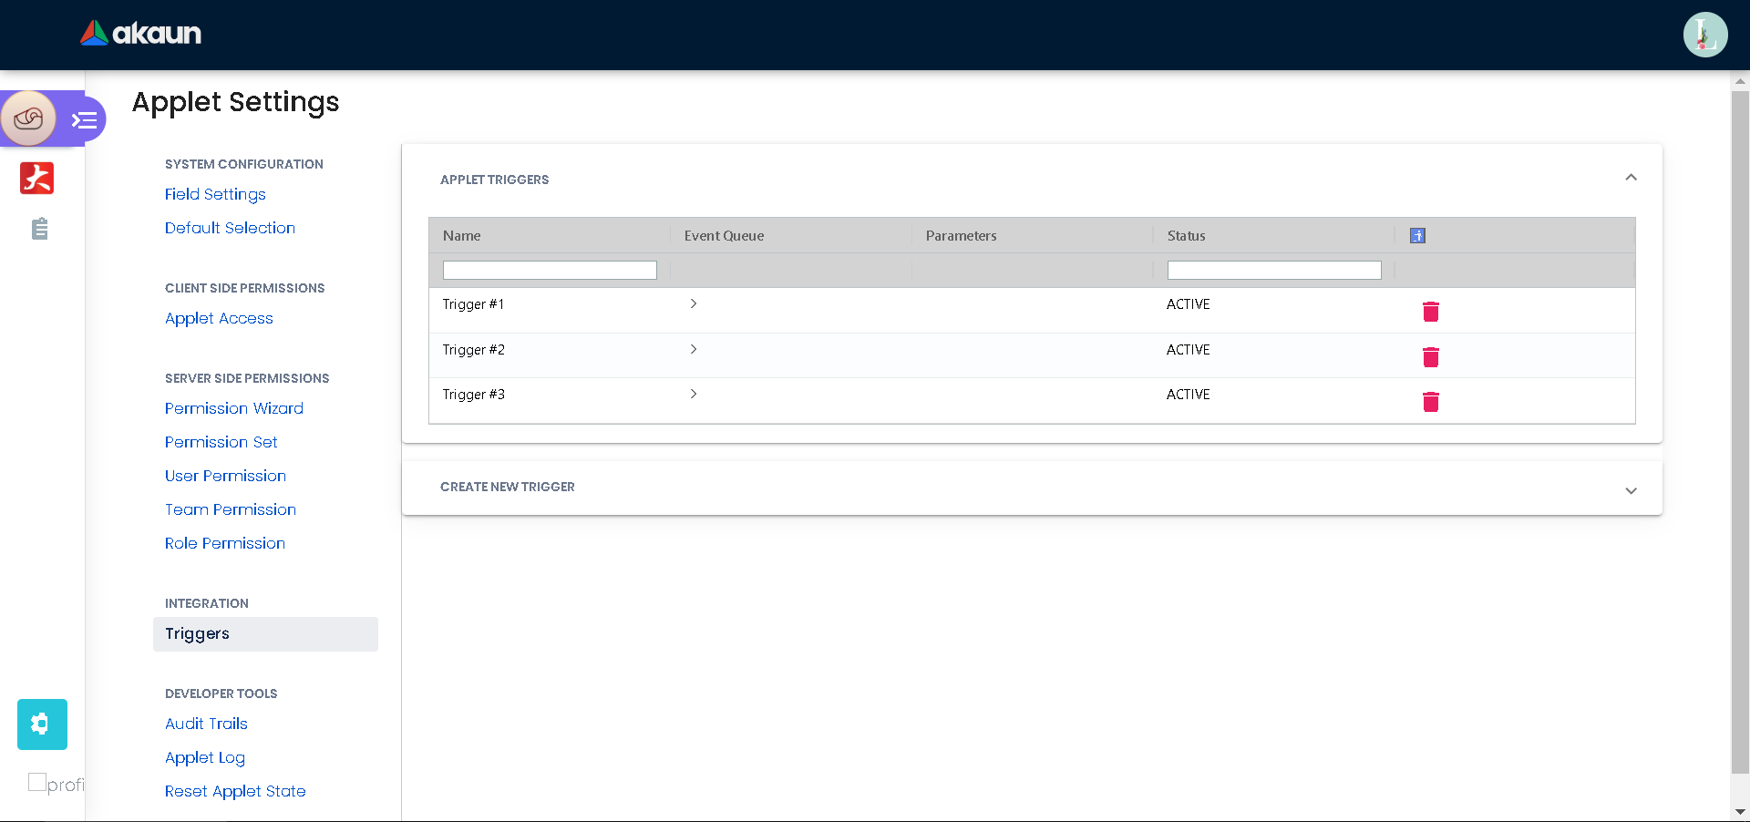Viewport: 1750px width, 822px height.
Task: Click the Name filter input field
Action: coord(550,270)
